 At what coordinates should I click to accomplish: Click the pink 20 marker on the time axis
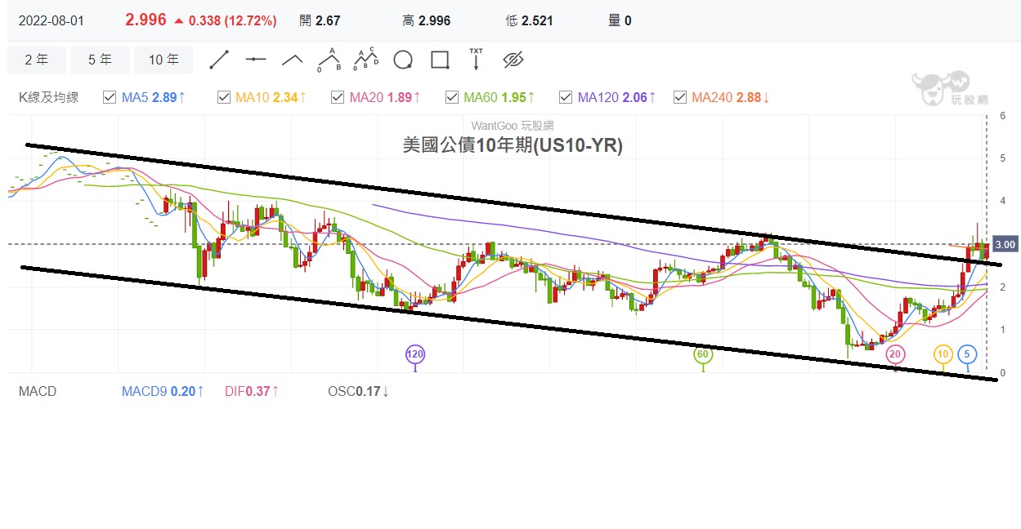click(895, 354)
